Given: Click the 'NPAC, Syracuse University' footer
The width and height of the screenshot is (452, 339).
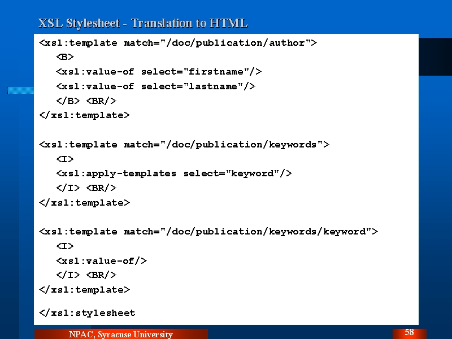Looking at the screenshot, I should coord(121,334).
